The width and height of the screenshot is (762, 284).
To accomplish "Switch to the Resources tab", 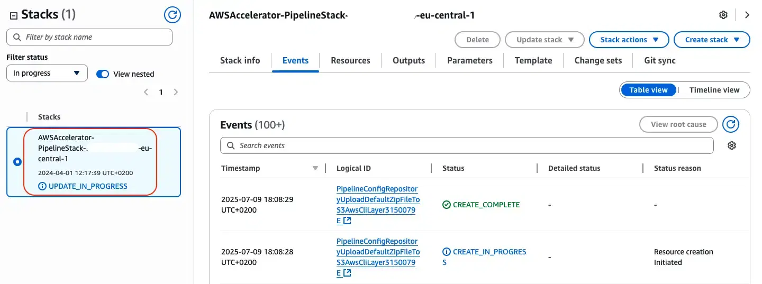I will (350, 60).
